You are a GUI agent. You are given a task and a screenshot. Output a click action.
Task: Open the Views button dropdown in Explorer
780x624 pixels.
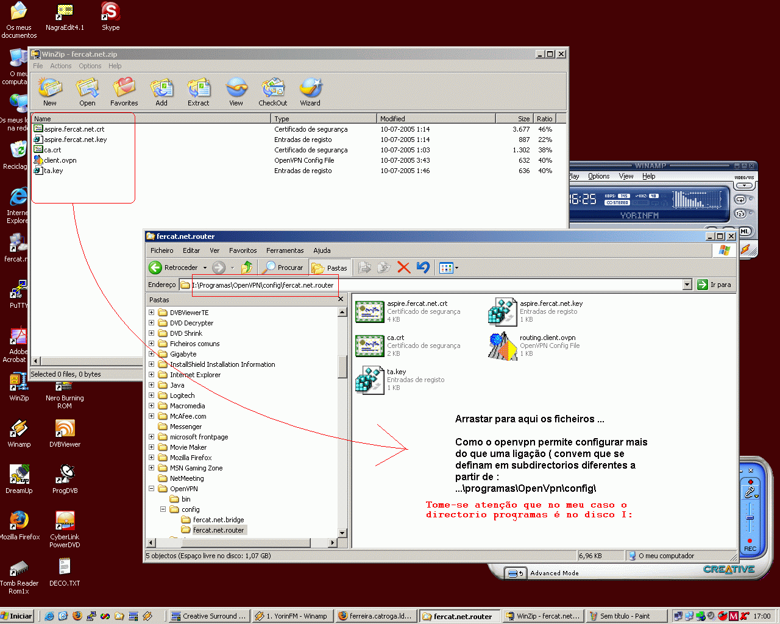(x=456, y=268)
